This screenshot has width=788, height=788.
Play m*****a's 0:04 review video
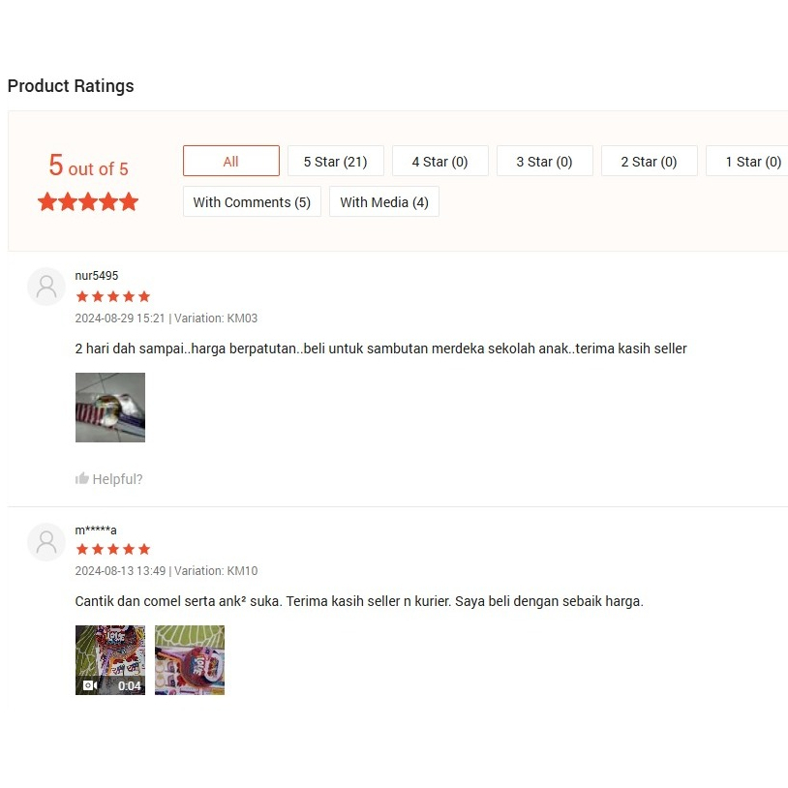point(110,660)
